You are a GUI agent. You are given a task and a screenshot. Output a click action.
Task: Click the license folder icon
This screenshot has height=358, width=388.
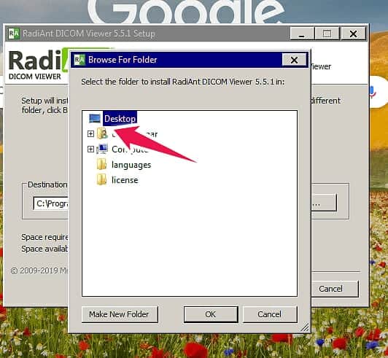(101, 179)
